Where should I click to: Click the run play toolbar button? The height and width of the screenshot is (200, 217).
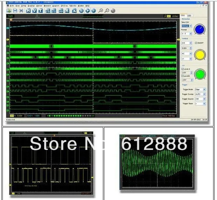point(87,11)
